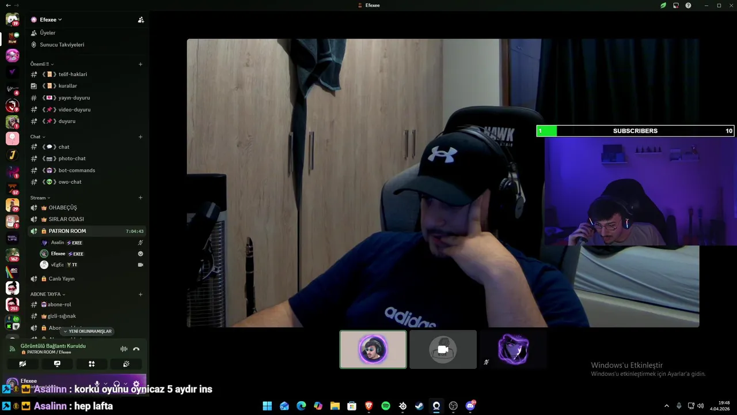Open the abone-rol channel
737x415 pixels.
coord(86,304)
